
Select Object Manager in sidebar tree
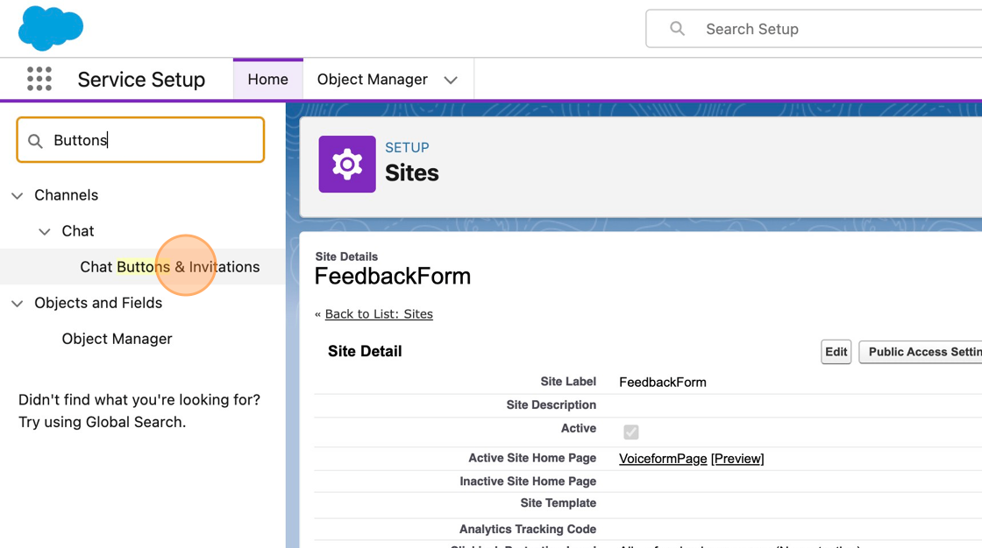(x=117, y=339)
